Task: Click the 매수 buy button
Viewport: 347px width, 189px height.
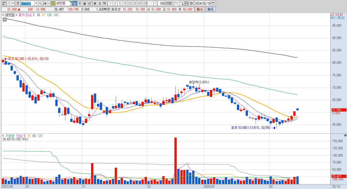Action: click(200, 9)
